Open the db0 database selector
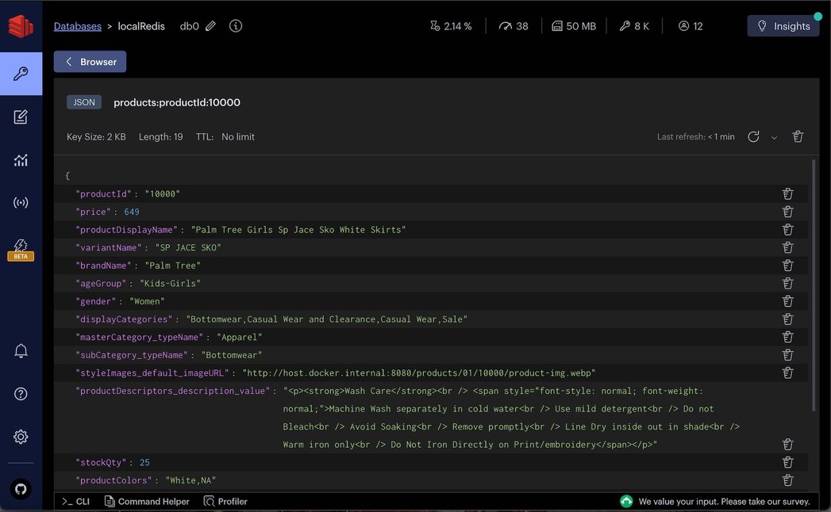 pos(187,25)
